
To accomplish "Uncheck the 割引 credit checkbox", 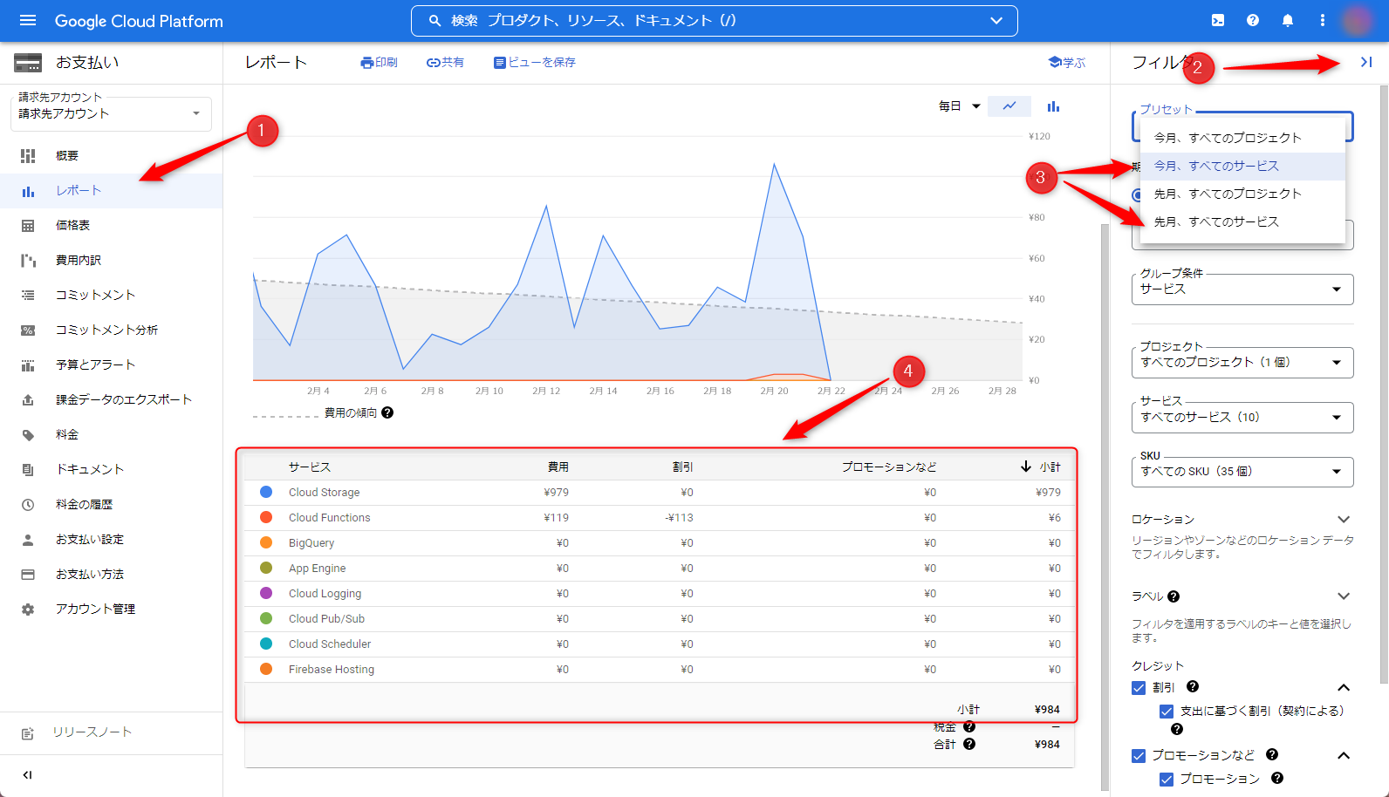I will tap(1139, 687).
